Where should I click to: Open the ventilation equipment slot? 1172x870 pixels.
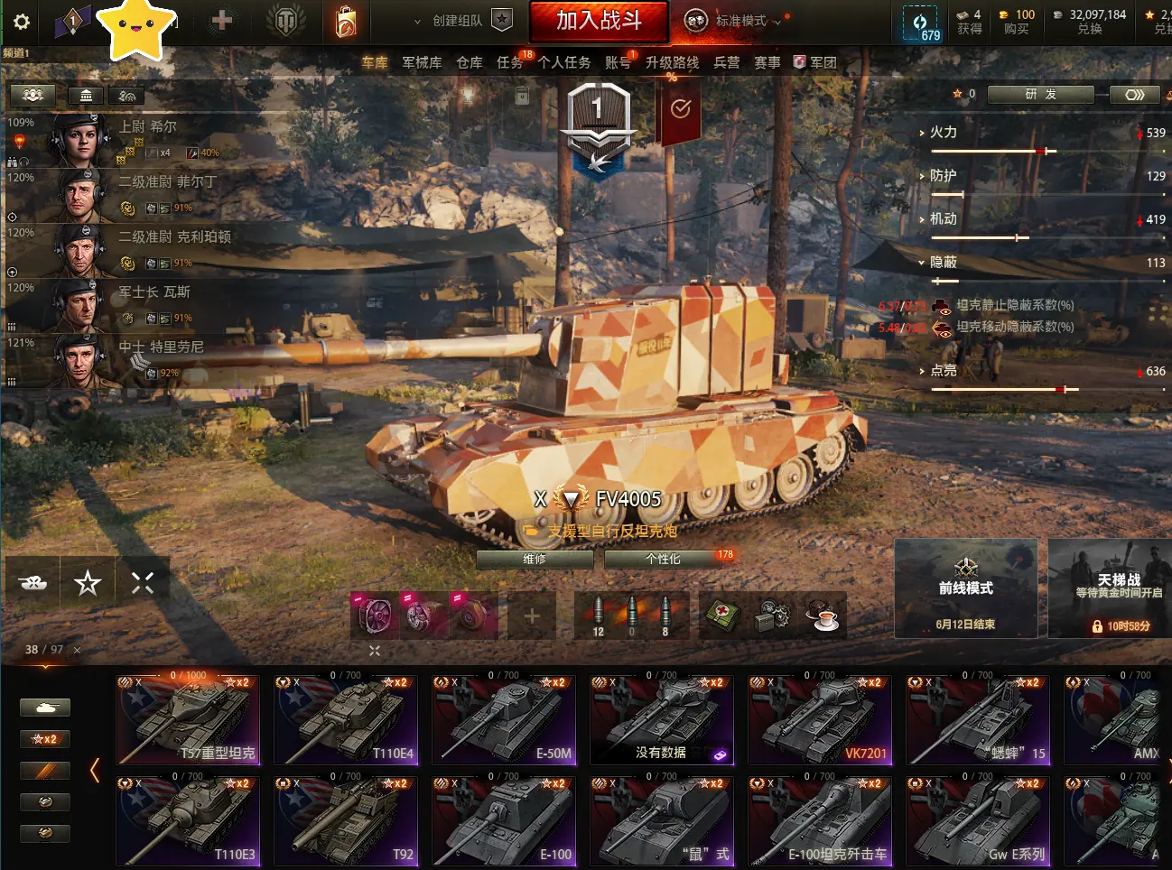373,615
